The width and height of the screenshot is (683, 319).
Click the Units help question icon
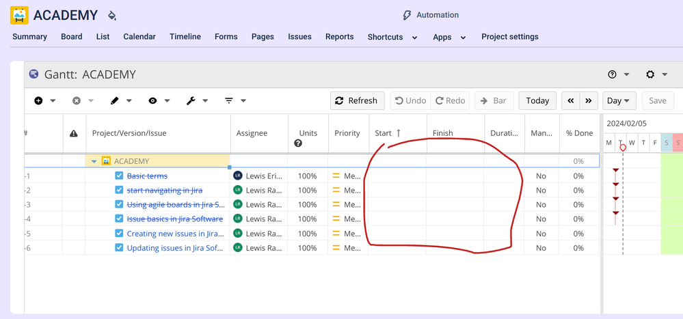(x=298, y=143)
